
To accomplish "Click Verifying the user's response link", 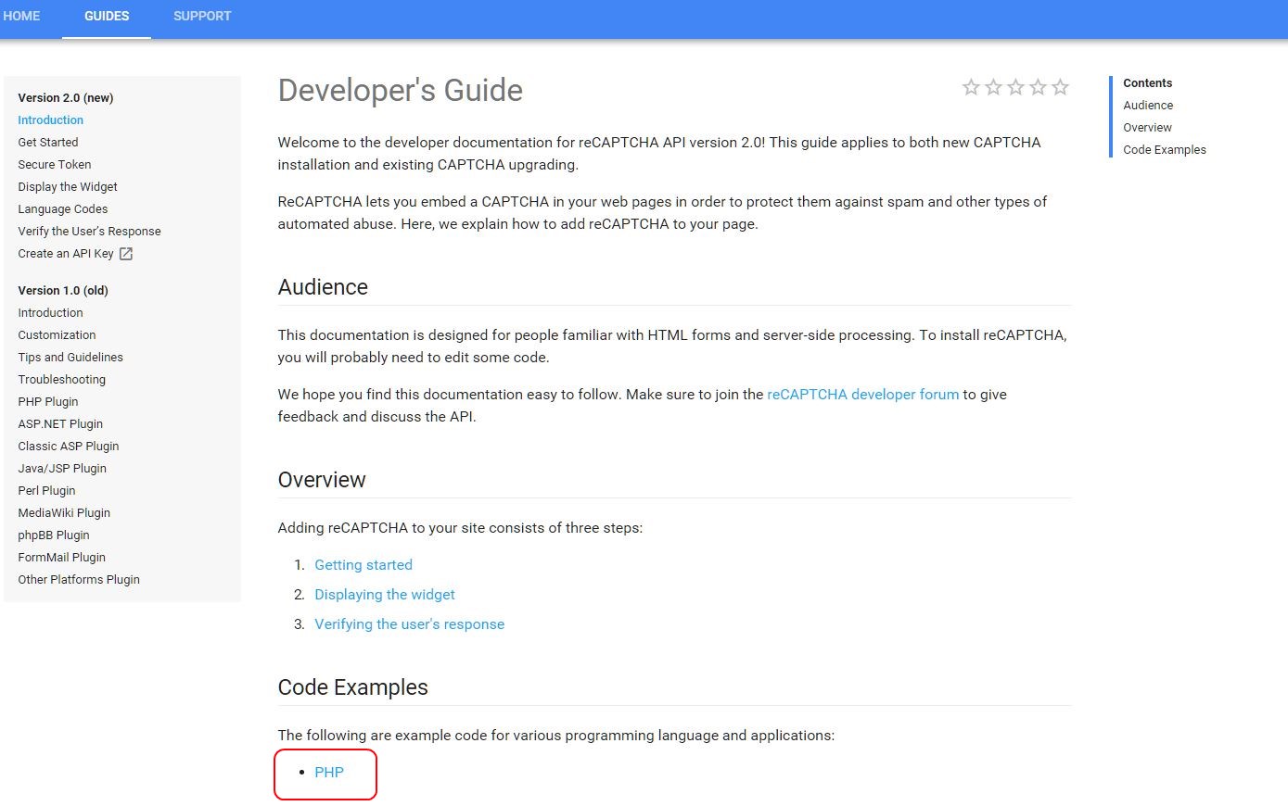I will coord(409,624).
